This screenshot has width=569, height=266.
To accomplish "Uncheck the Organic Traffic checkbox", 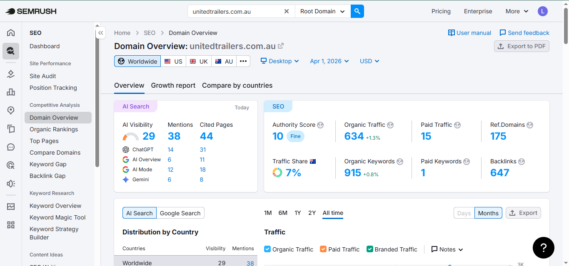I will [267, 249].
